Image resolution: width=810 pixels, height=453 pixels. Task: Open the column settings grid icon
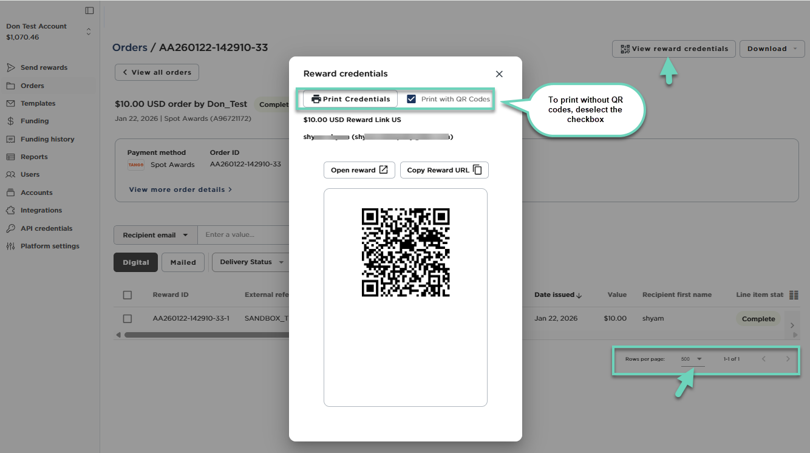(x=794, y=295)
